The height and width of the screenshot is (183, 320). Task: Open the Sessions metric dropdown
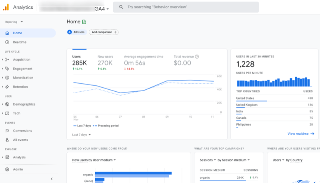point(208,160)
